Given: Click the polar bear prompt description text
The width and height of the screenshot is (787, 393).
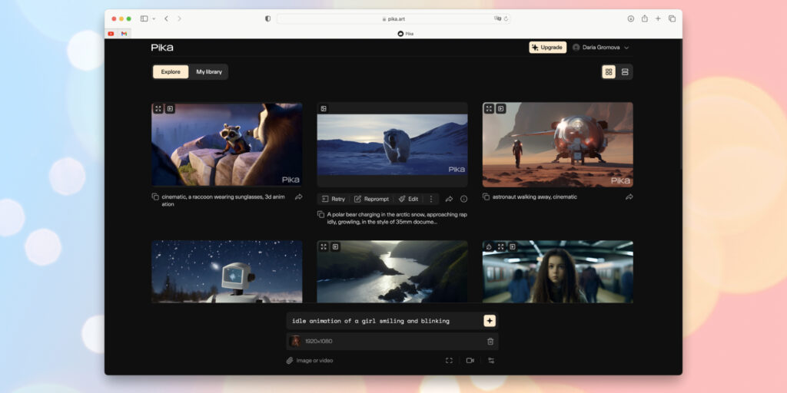Looking at the screenshot, I should [397, 218].
